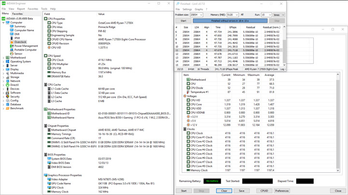Image resolution: width=348 pixels, height=195 pixels.
Task: Toggle the CPU Core #8 Clock checkbox
Action: pos(188,166)
